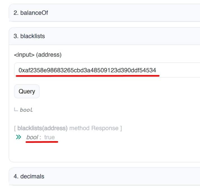The width and height of the screenshot is (200, 189).
Task: Click the opening bracket of method response
Action: [15, 128]
